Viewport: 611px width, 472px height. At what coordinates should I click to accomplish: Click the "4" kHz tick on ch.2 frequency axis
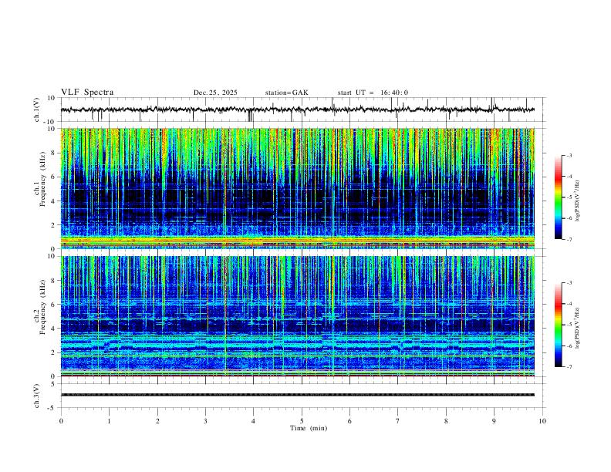pos(54,329)
